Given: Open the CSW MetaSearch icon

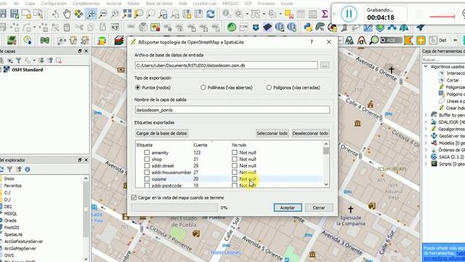Looking at the screenshot, I should 244,28.
